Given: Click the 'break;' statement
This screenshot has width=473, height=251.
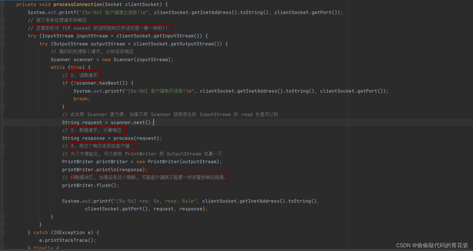Looking at the screenshot, I should 82,99.
